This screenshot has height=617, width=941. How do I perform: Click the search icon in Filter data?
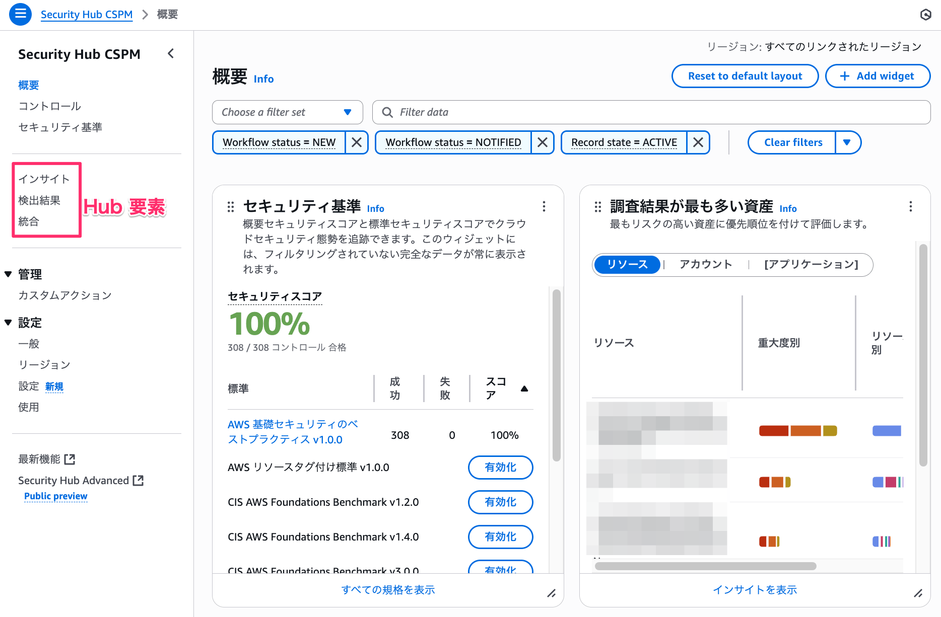387,112
